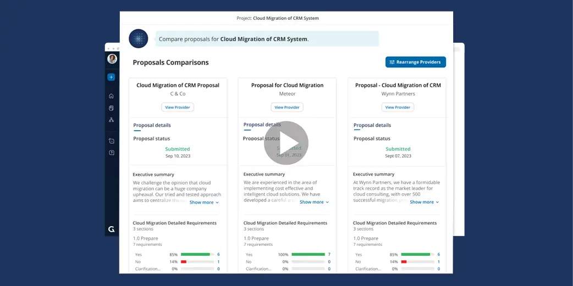The height and width of the screenshot is (286, 573).
Task: Click Meteor Yes count link 7
Action: (x=329, y=255)
